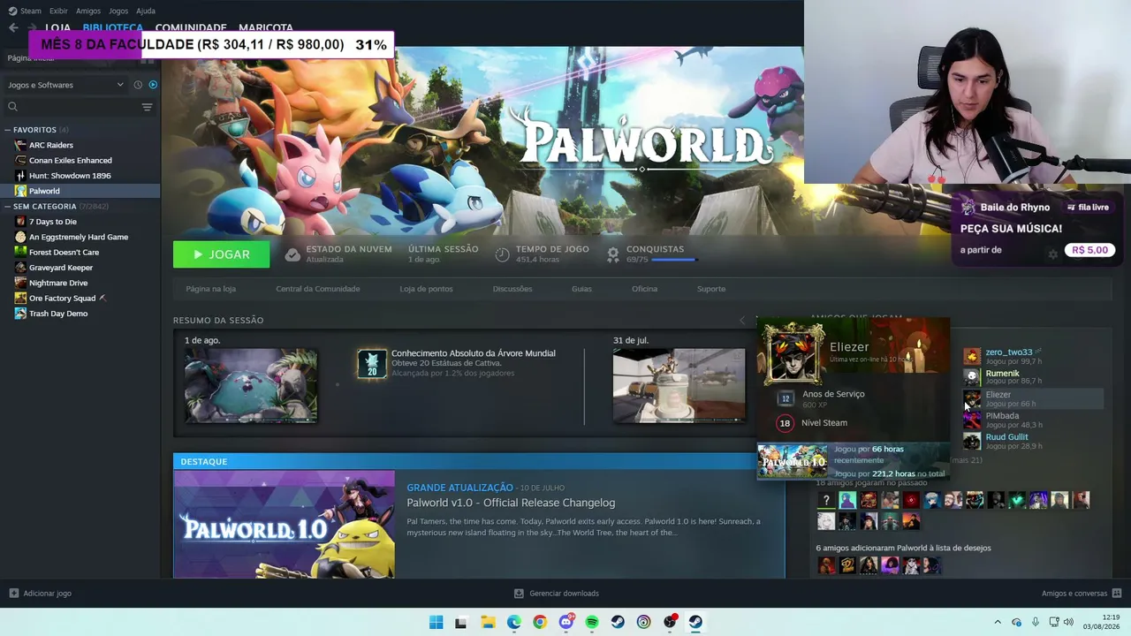Open the Página na loja tab
The image size is (1131, 636).
210,289
